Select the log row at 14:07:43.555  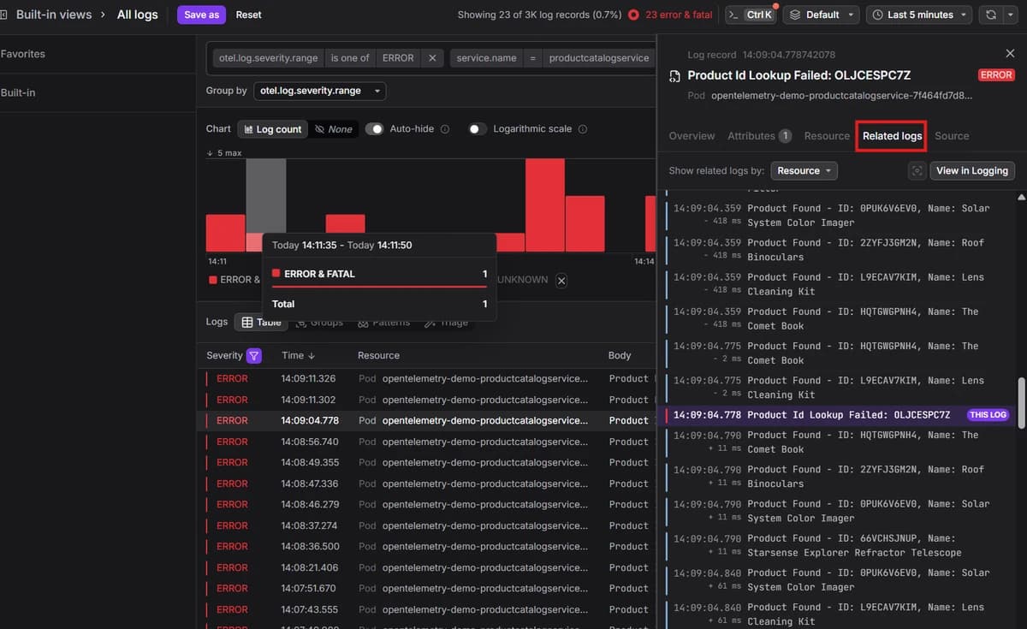tap(426, 609)
